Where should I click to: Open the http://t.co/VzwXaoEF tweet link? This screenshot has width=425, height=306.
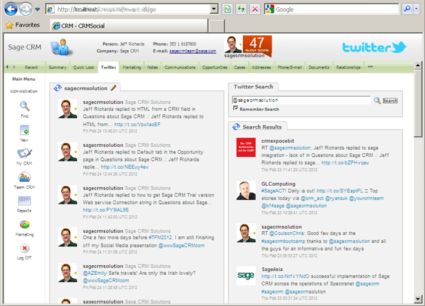137,124
